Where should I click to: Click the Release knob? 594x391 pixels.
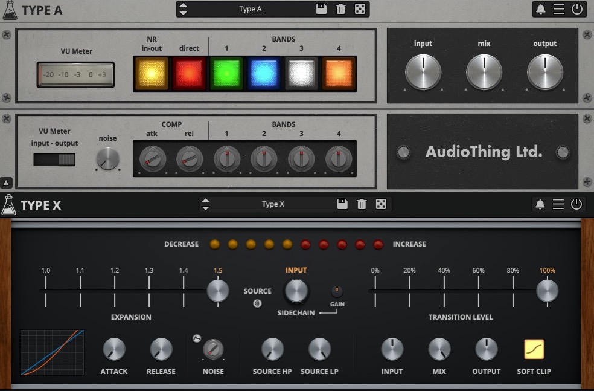pos(161,349)
